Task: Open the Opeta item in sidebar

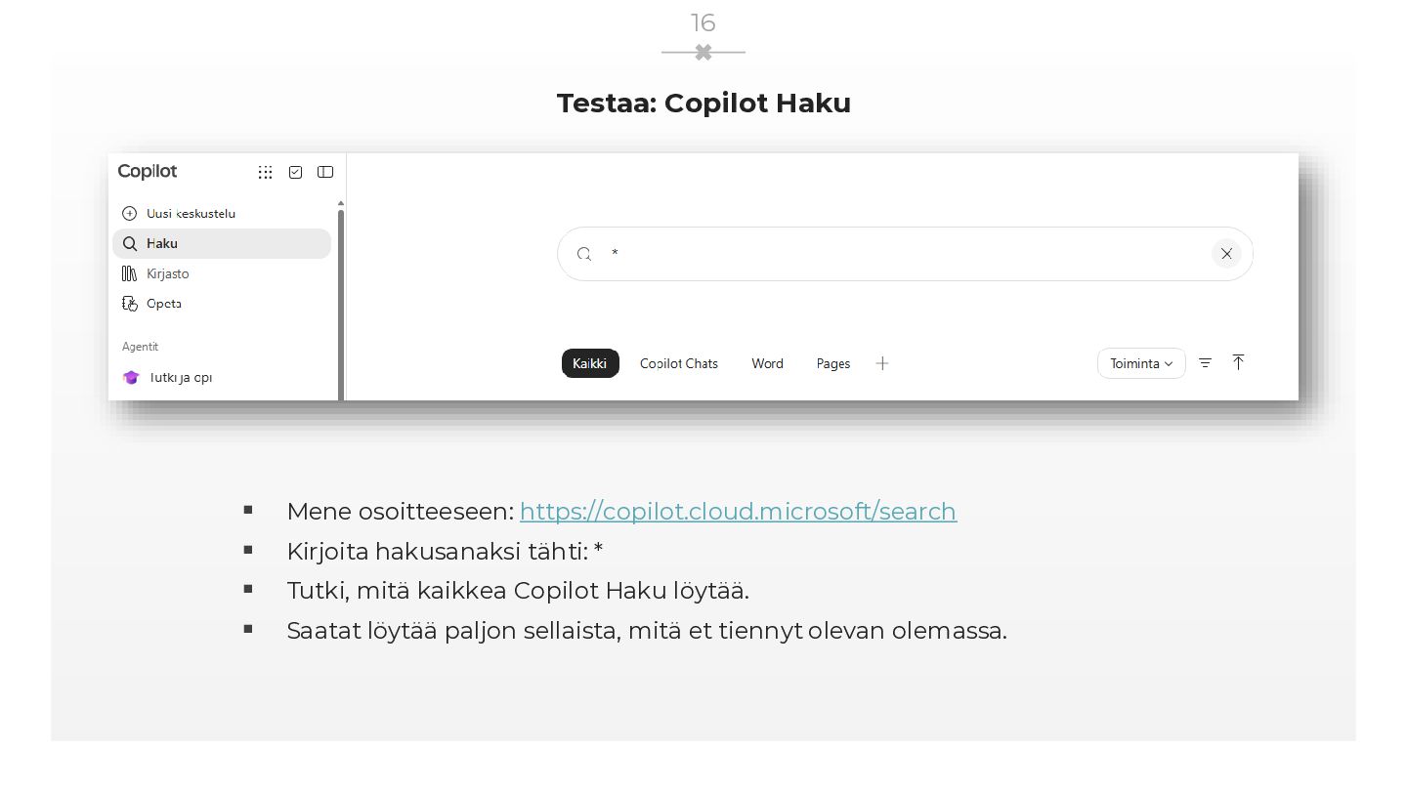Action: click(x=152, y=304)
